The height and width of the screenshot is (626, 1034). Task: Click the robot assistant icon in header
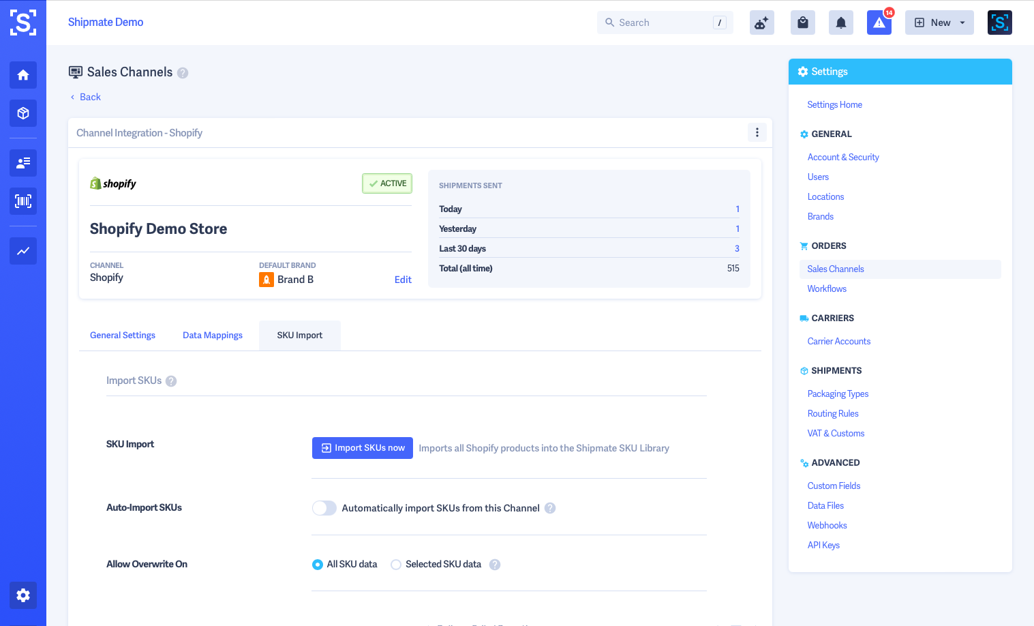[x=761, y=23]
